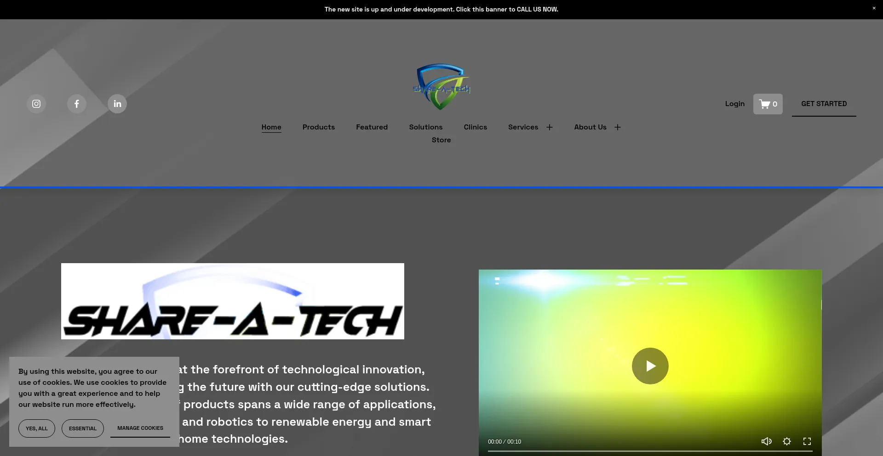This screenshot has width=883, height=456.
Task: Navigate to the Store page
Action: (x=441, y=140)
